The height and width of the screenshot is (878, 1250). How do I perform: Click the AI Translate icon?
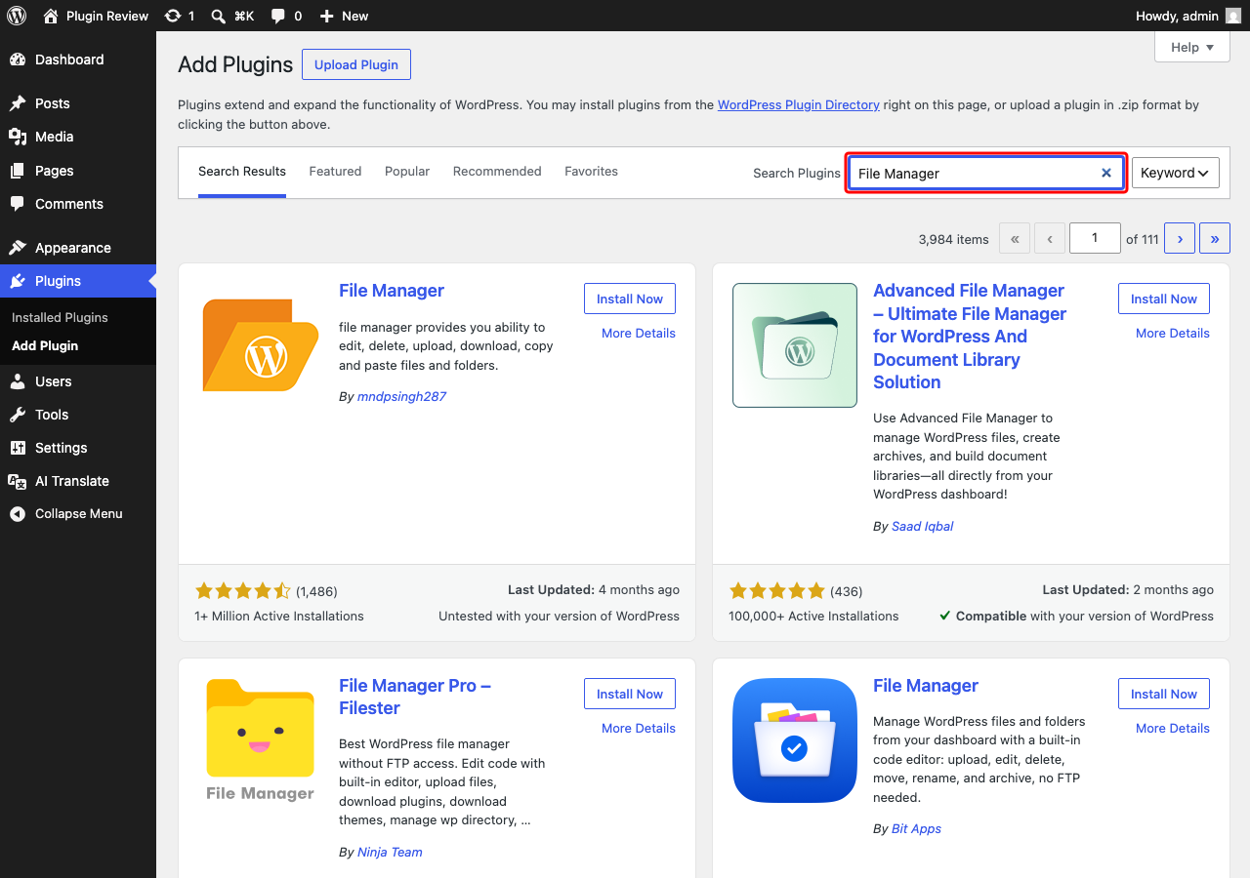click(18, 481)
